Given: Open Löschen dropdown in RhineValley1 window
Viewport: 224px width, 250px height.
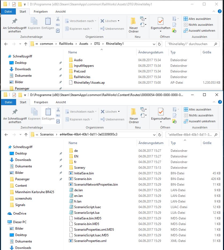Looking at the screenshot, I should click(x=118, y=21).
